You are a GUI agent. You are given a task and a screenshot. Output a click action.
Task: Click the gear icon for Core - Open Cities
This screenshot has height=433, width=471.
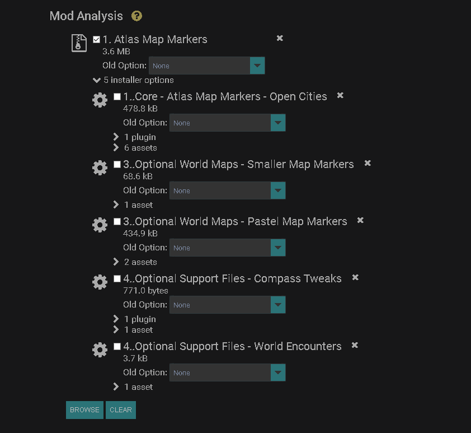click(x=100, y=100)
